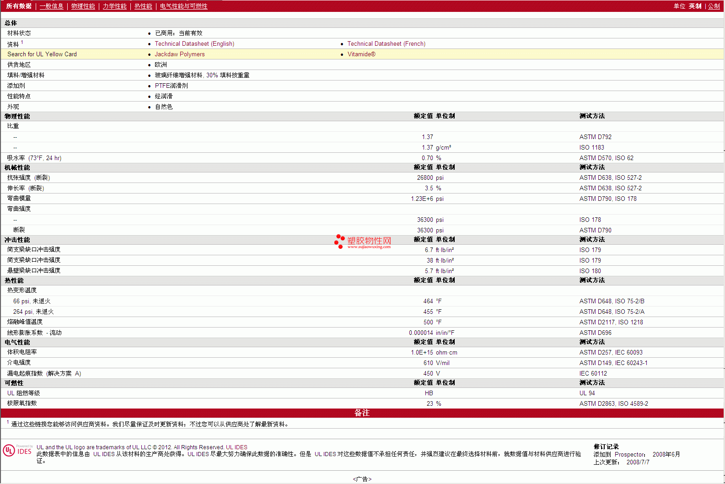
Task: Open Technical Datasheet (French) link
Action: click(386, 43)
